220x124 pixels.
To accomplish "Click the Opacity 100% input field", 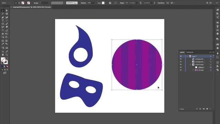I will pos(91,3).
